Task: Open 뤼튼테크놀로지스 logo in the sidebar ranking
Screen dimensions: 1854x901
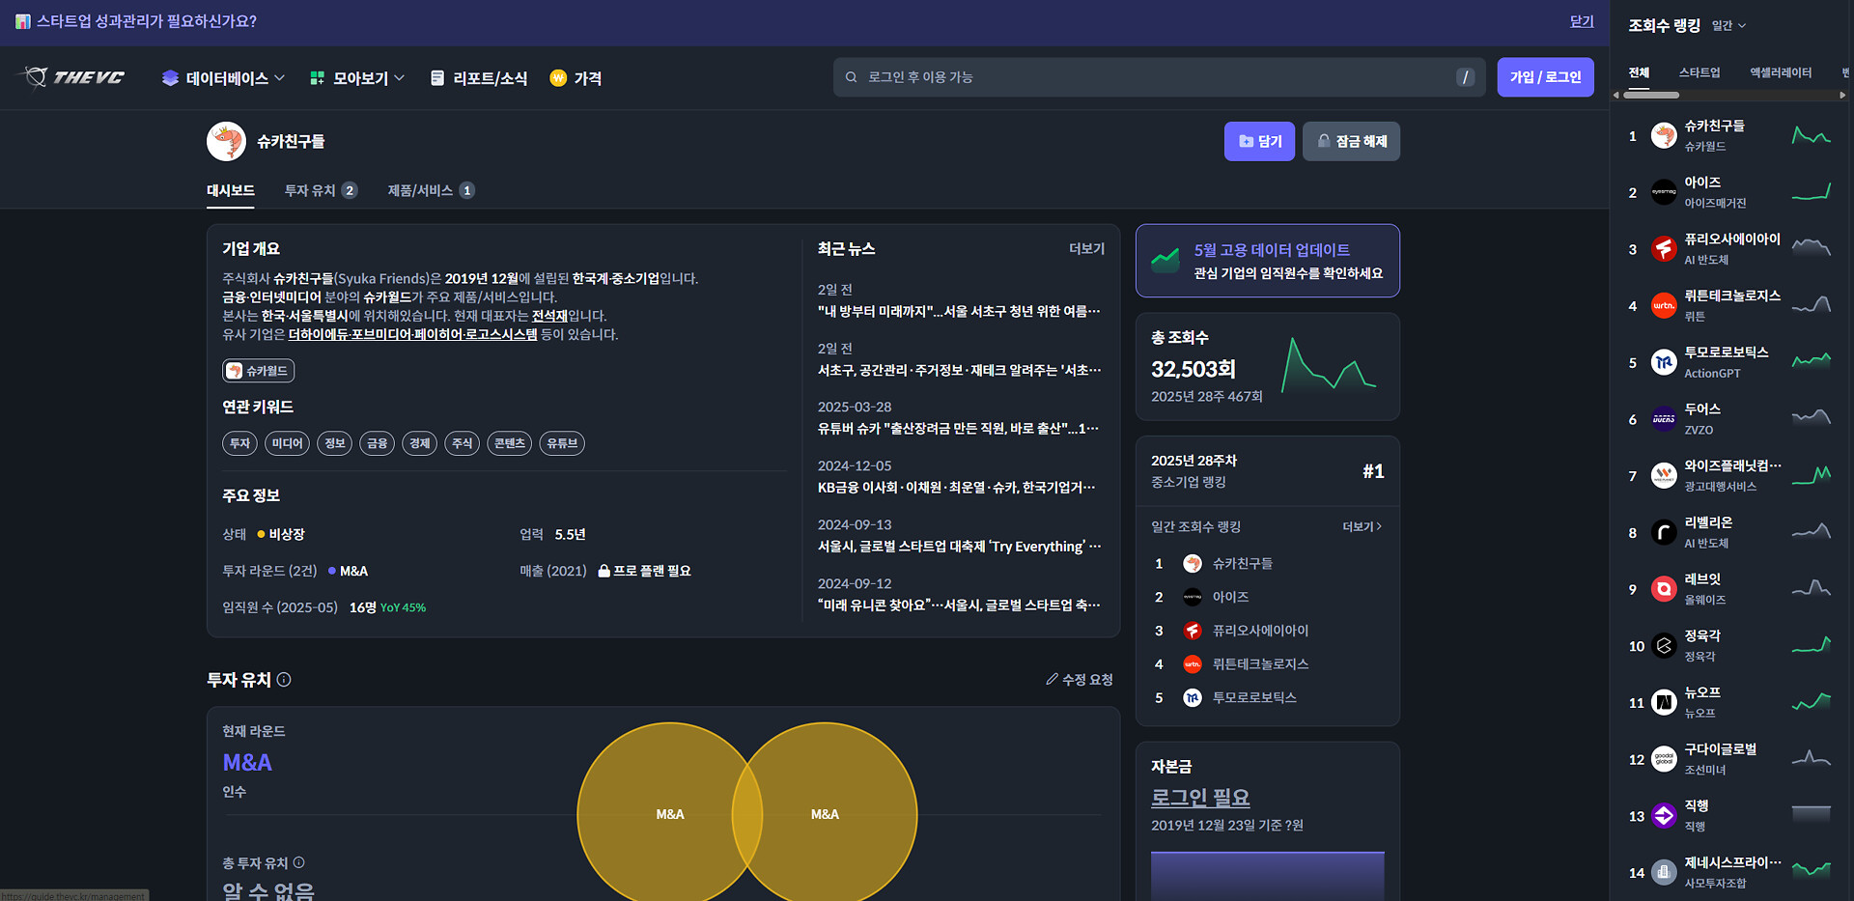Action: 1664,306
